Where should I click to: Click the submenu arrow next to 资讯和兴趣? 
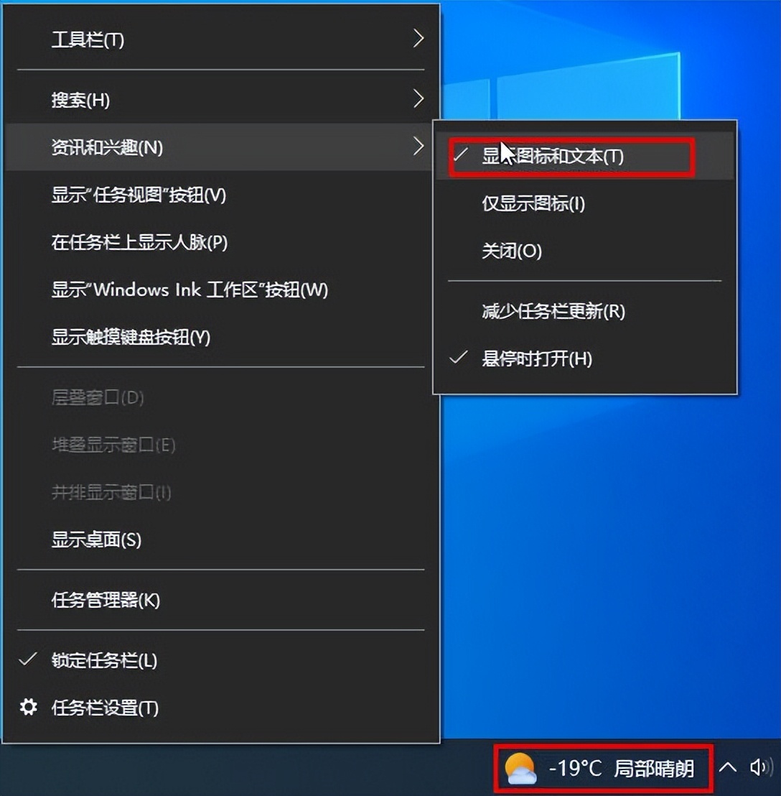point(418,147)
